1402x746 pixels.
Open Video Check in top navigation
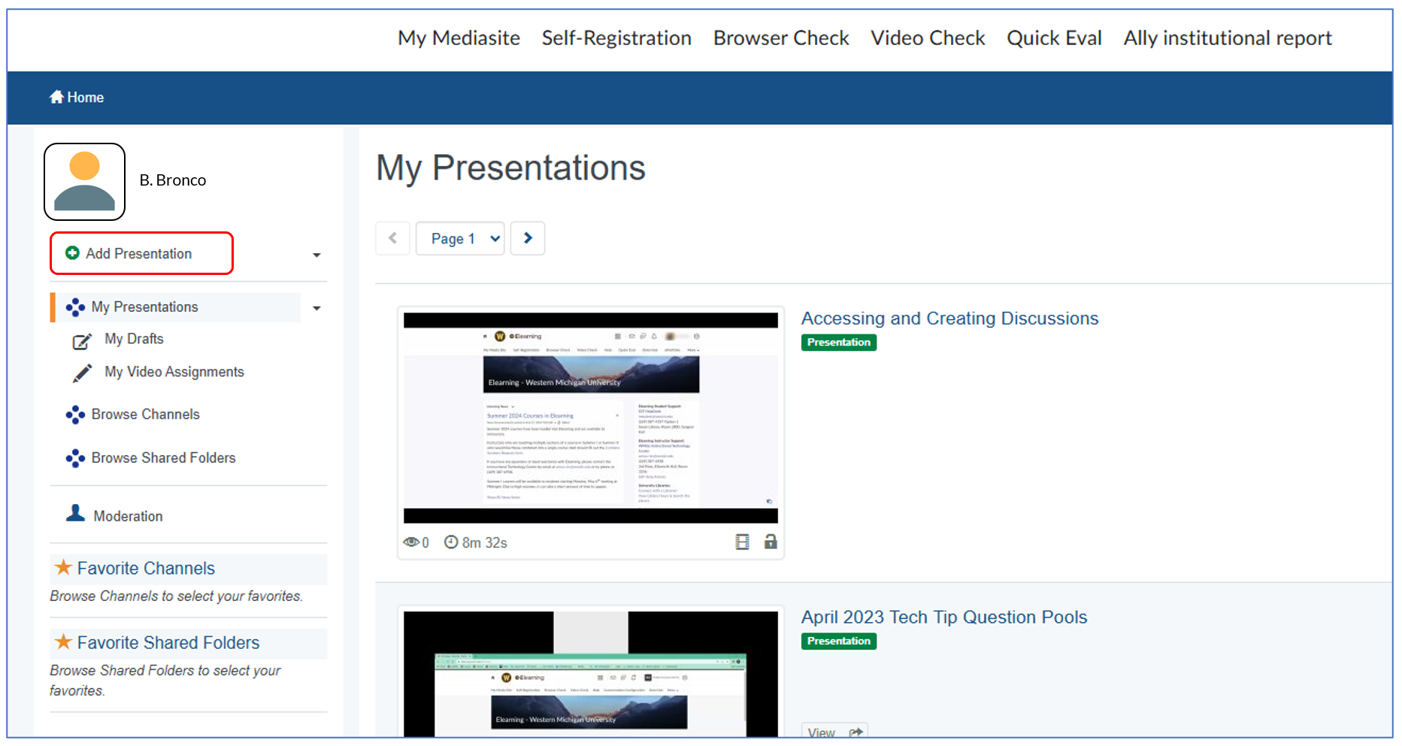(x=928, y=38)
